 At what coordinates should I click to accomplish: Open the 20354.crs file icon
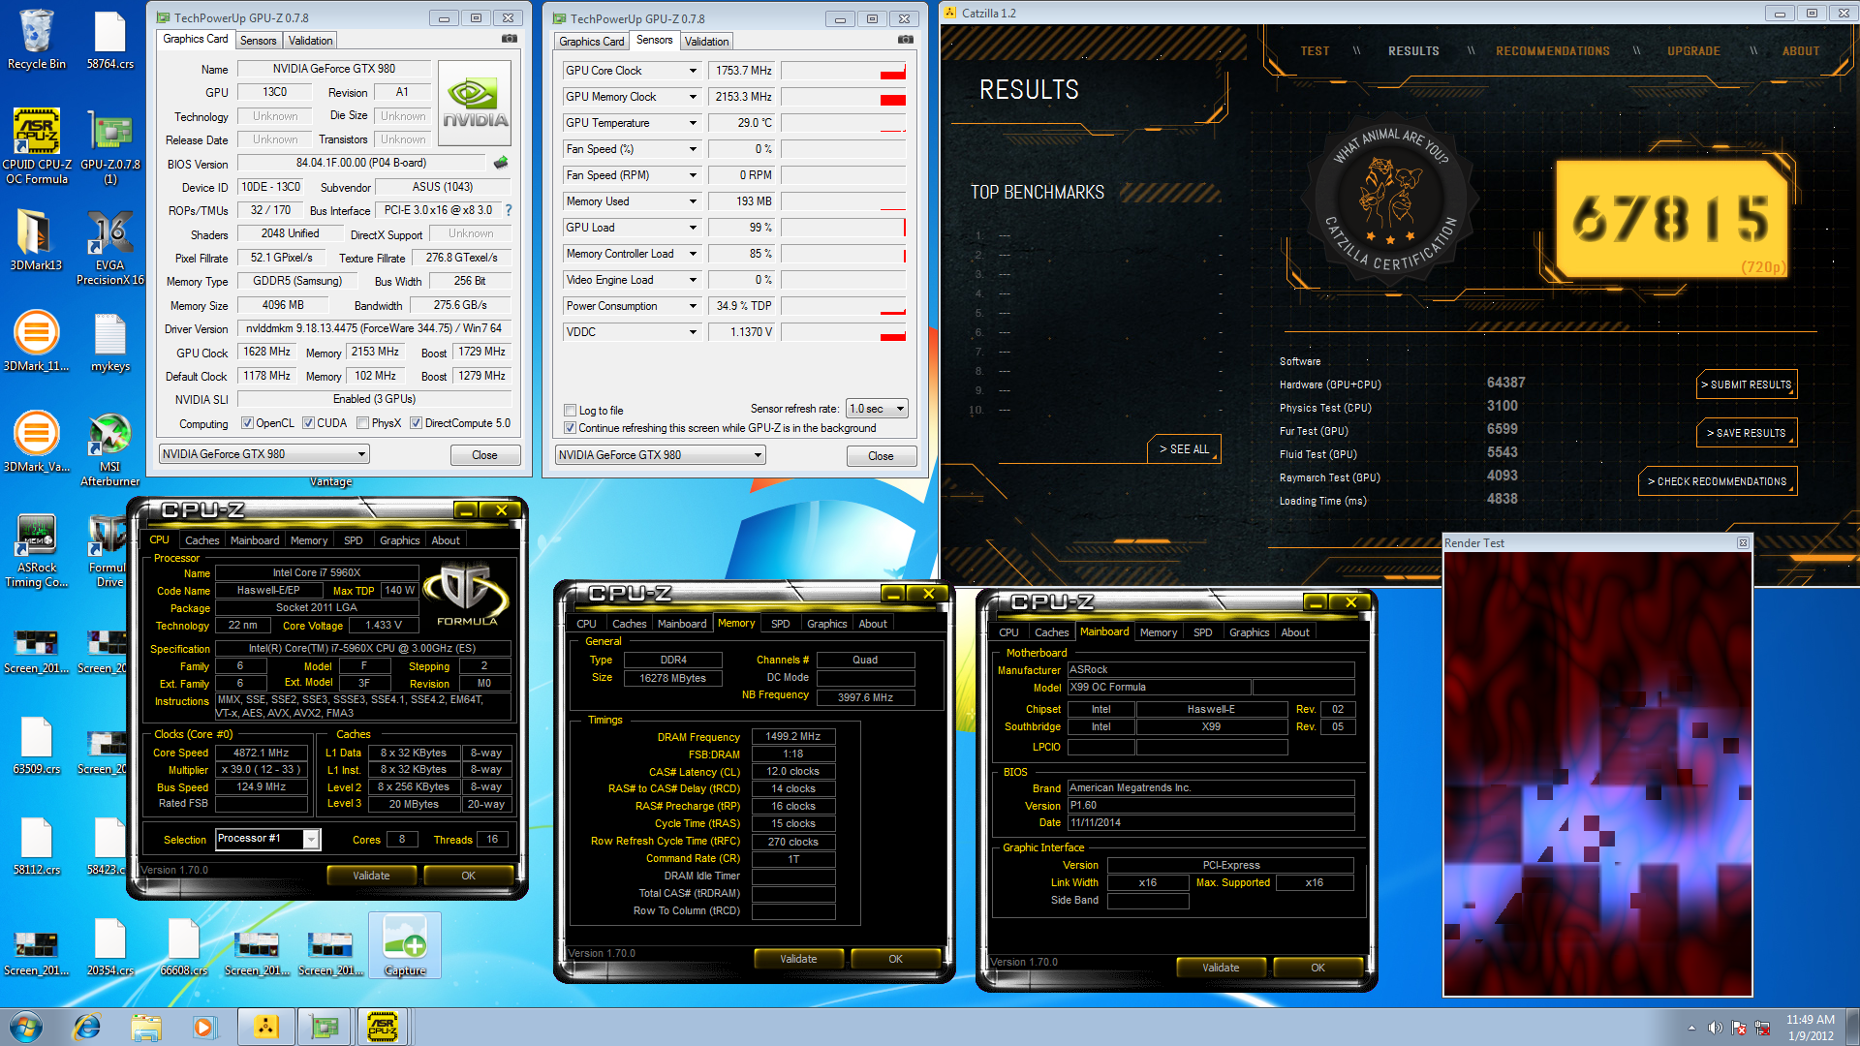coord(109,945)
